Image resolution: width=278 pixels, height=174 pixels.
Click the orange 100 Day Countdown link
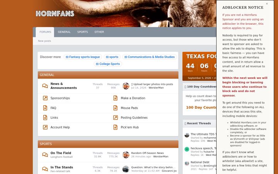201,107
